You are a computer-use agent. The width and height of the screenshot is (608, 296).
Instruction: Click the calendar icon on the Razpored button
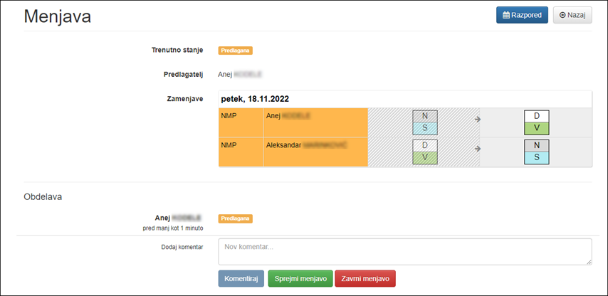point(506,16)
